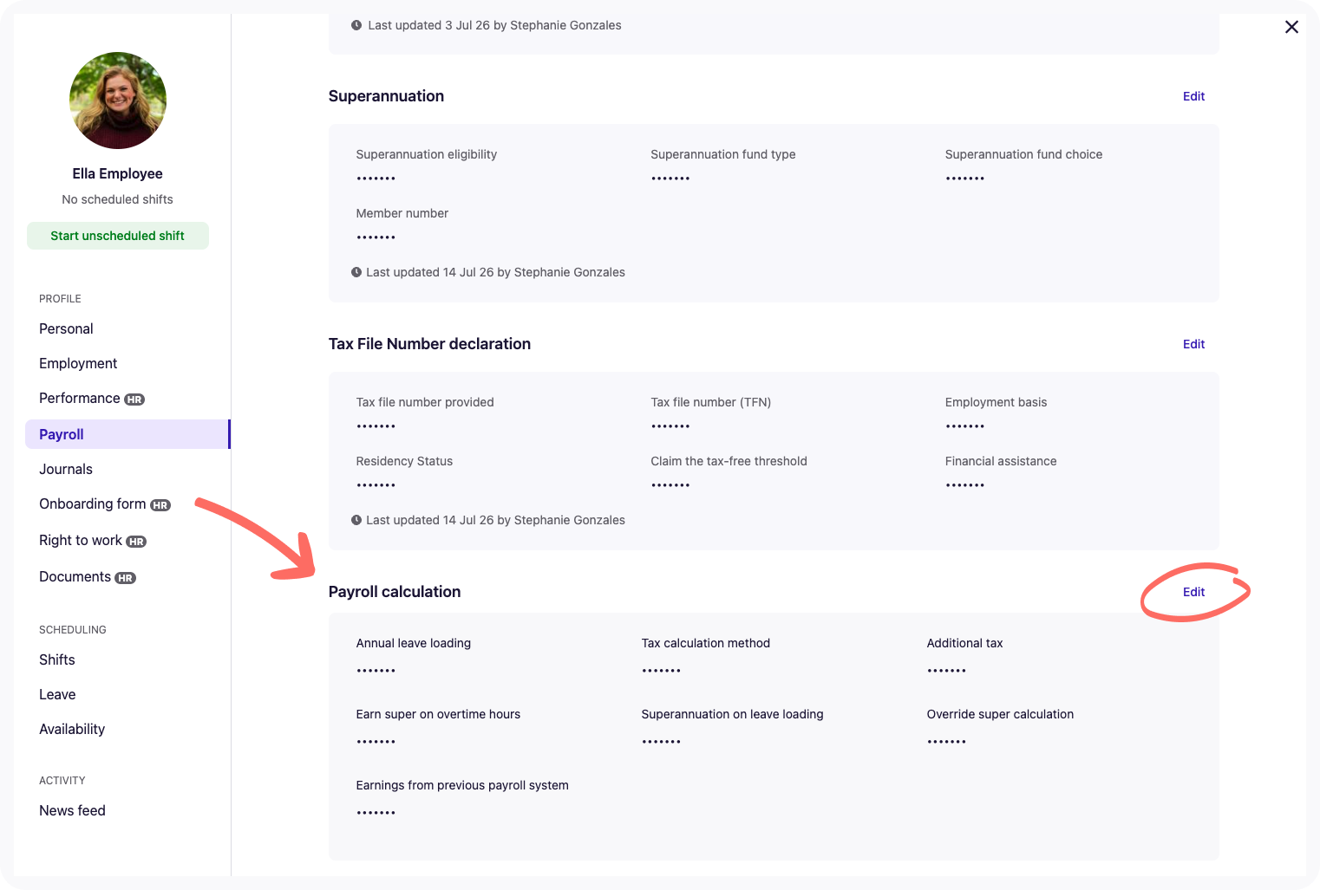Click the 'Residency Status' label
The height and width of the screenshot is (890, 1320).
pos(404,461)
